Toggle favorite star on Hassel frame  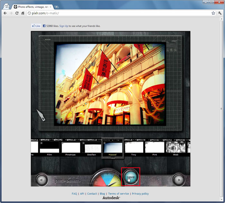coord(104,143)
